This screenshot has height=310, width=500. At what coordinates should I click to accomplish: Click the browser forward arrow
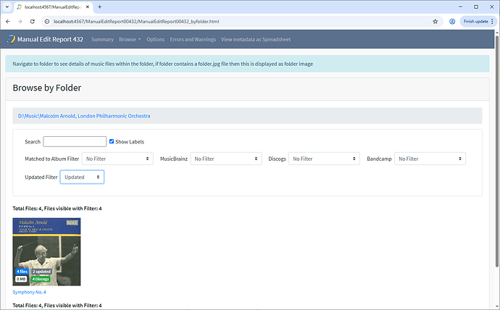(20, 21)
